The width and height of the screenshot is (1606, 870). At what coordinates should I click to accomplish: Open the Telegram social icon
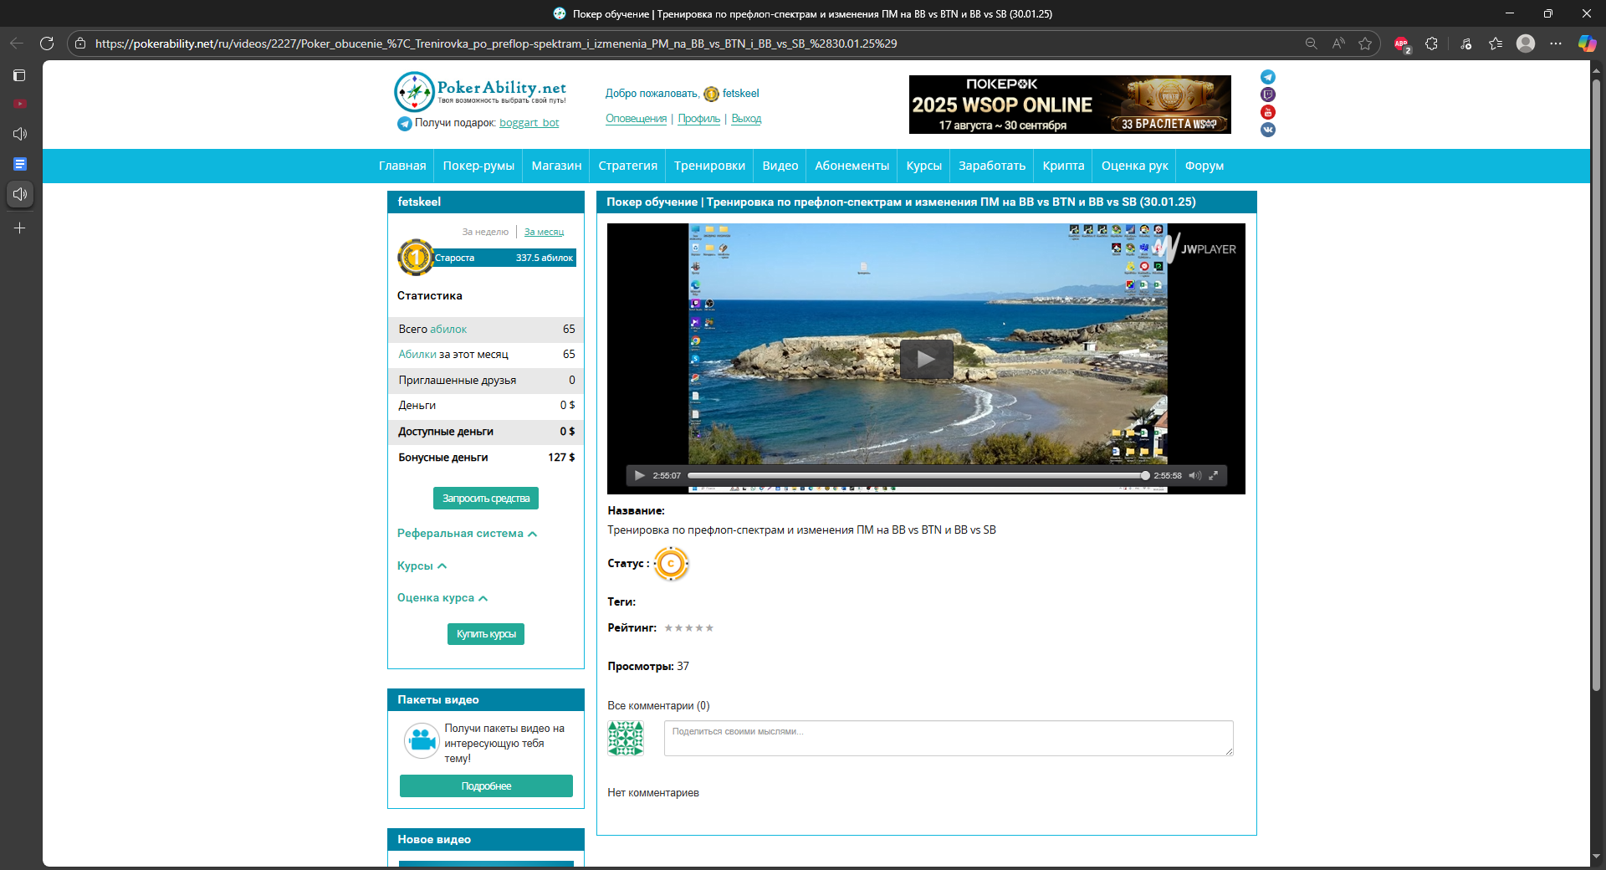click(x=1268, y=77)
